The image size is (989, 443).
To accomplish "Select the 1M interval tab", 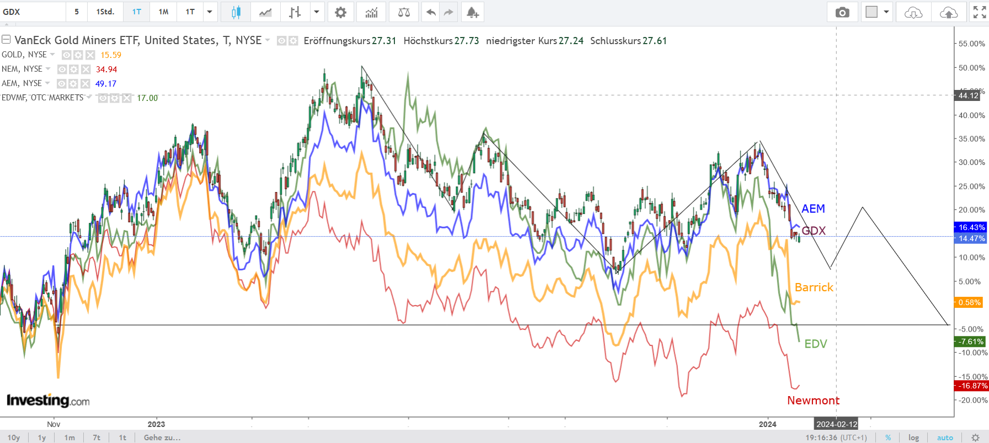I will 163,12.
